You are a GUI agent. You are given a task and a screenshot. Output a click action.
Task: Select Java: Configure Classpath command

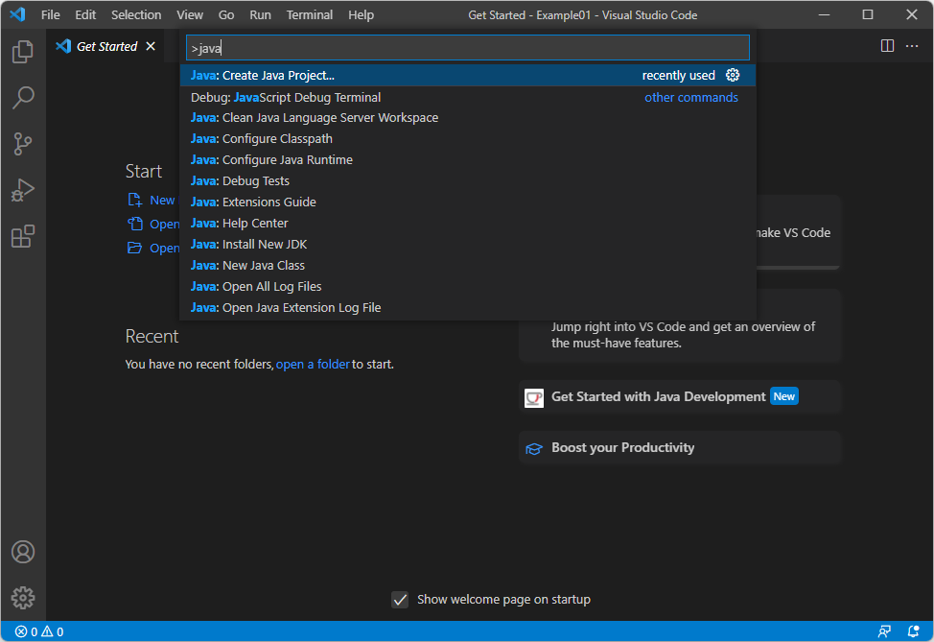tap(468, 138)
